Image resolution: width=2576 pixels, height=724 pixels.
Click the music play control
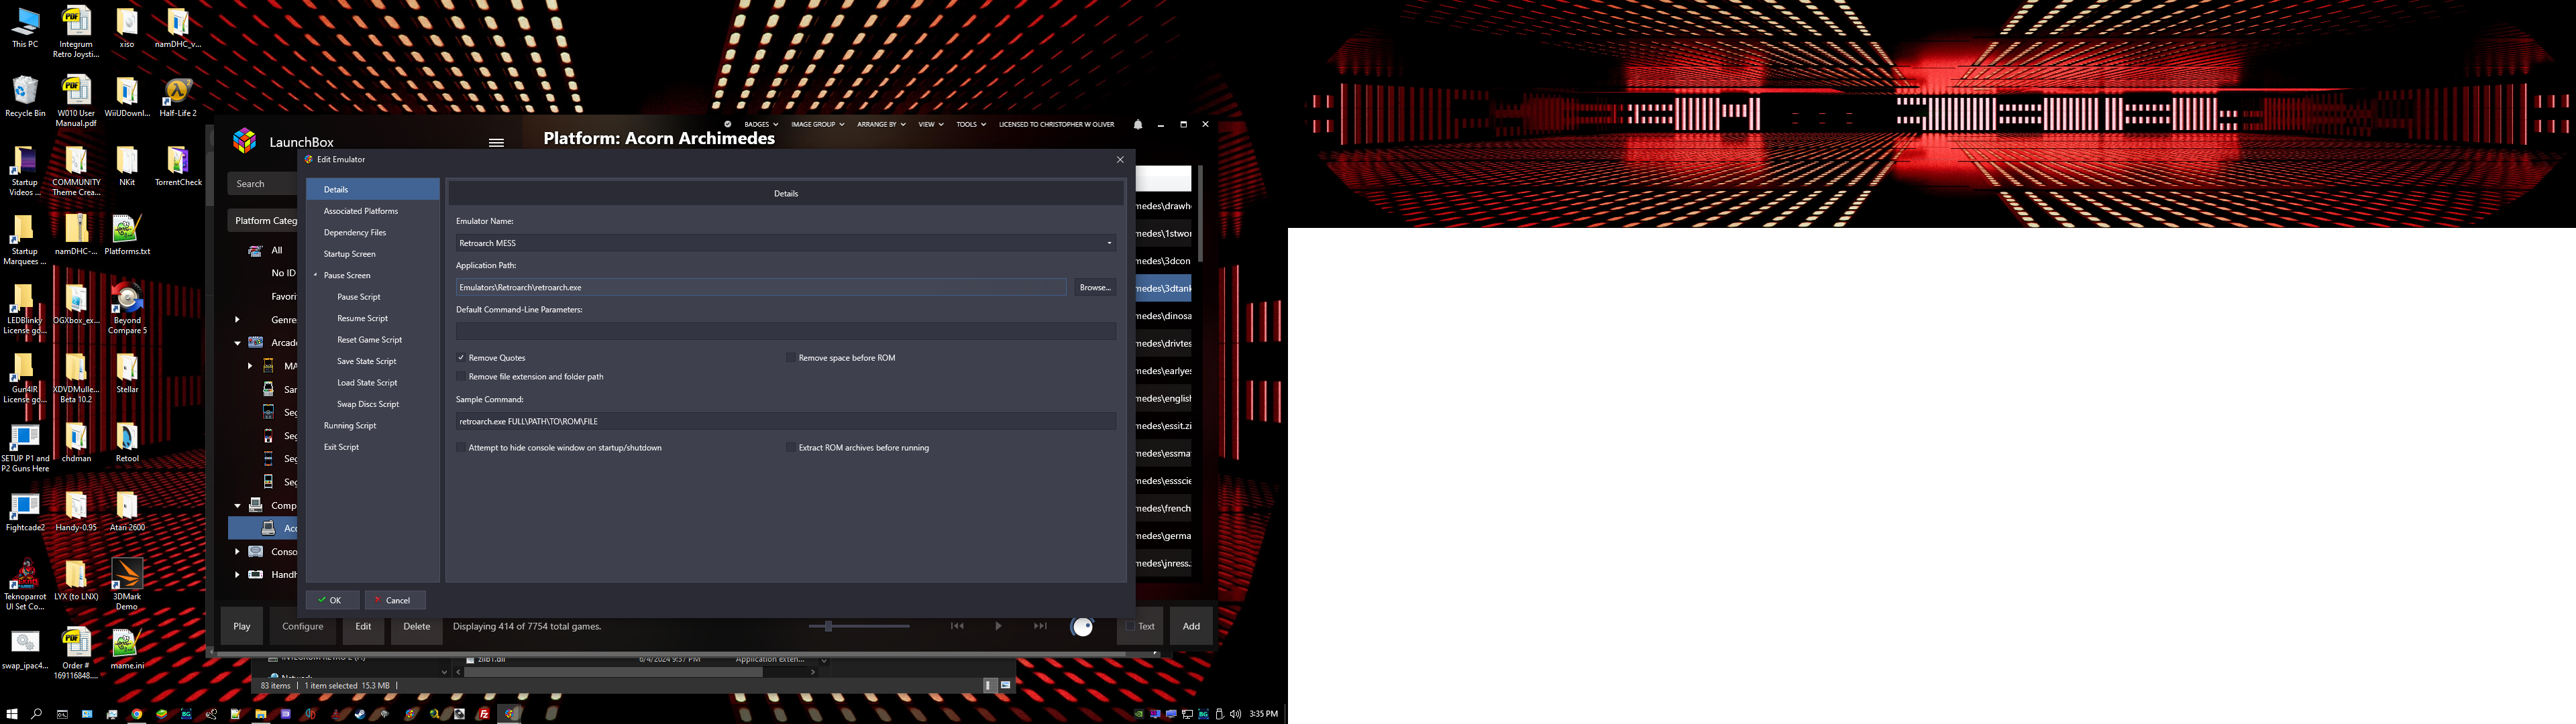tap(998, 626)
